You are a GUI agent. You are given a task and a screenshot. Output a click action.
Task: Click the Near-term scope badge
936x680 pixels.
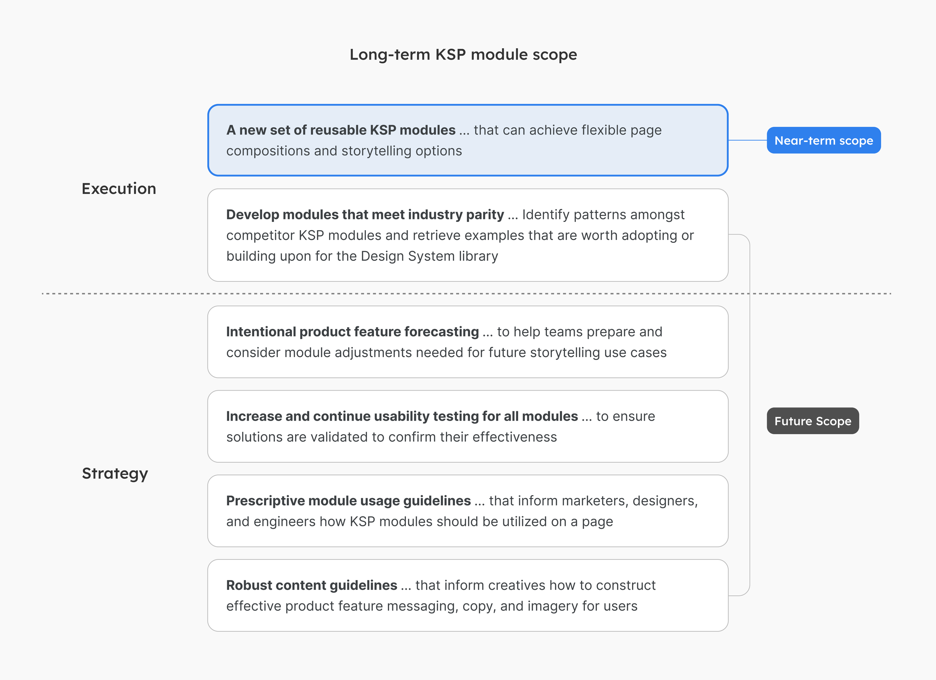click(x=823, y=140)
